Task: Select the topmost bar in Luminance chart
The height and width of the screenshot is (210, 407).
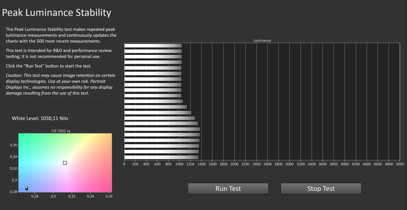Action: point(153,46)
